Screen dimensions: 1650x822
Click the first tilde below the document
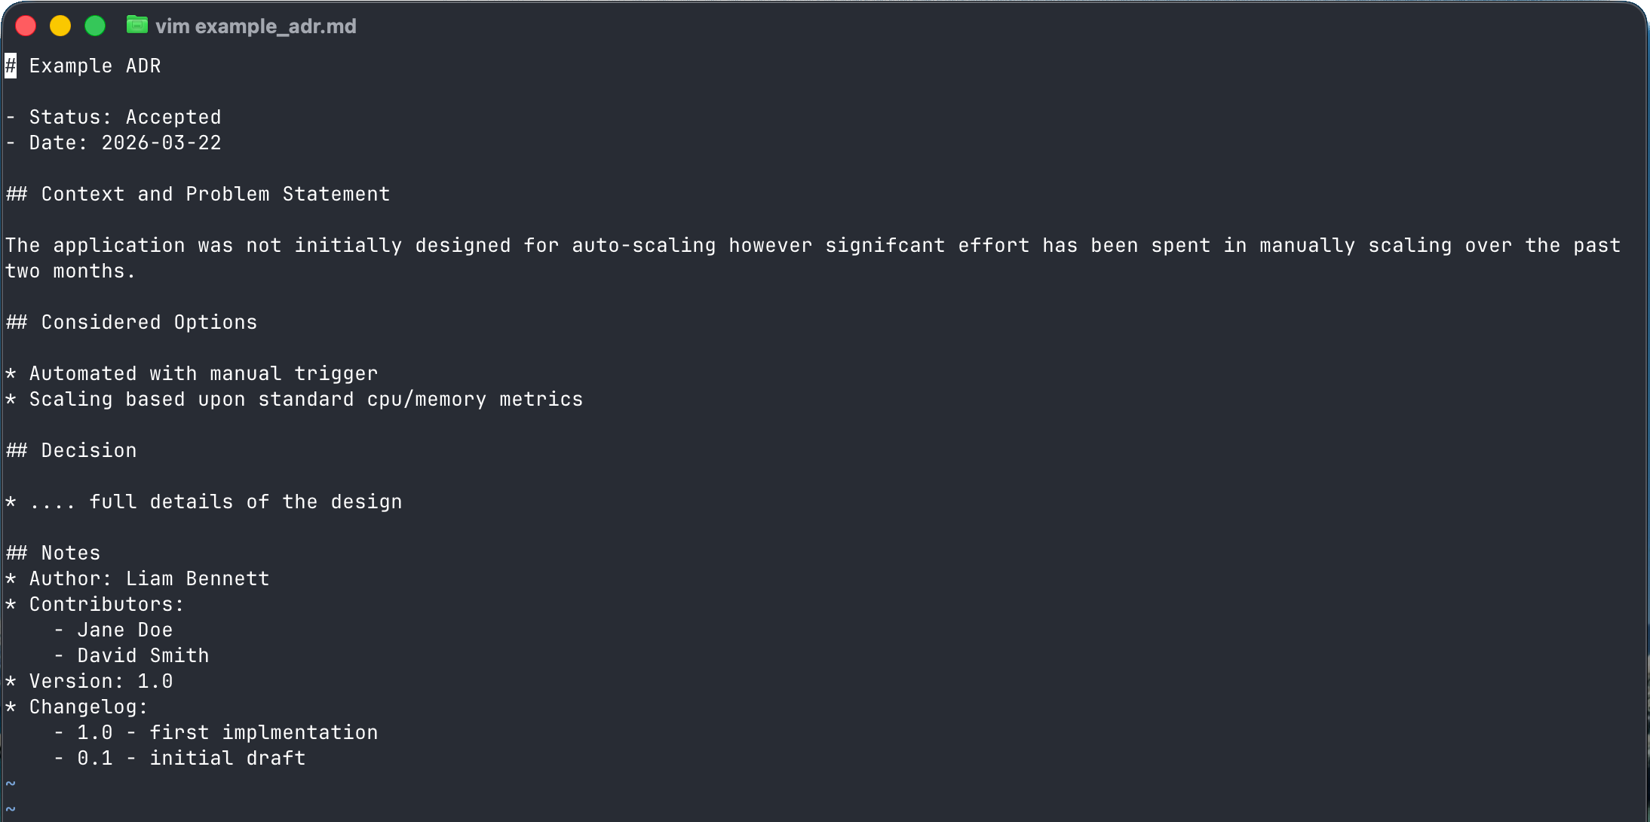pos(11,784)
